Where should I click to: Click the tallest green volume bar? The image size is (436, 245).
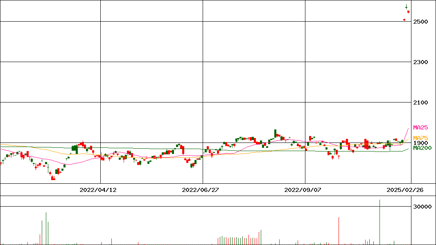380,222
